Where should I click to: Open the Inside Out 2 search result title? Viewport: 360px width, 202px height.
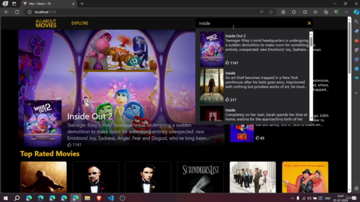(235, 36)
